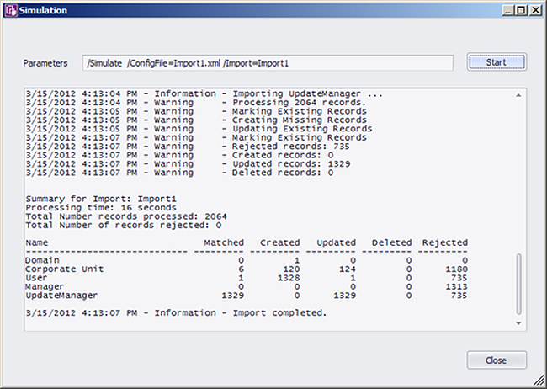Screen dimensions: 547x389
Task: Click the log scrollbar down arrow
Action: point(518,323)
